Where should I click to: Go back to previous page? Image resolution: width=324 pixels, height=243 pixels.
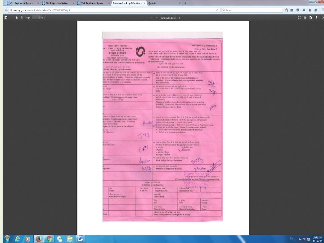pos(6,10)
